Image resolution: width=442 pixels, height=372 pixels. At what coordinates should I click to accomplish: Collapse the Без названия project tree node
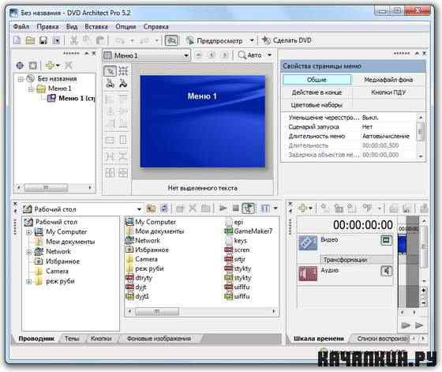(21, 79)
